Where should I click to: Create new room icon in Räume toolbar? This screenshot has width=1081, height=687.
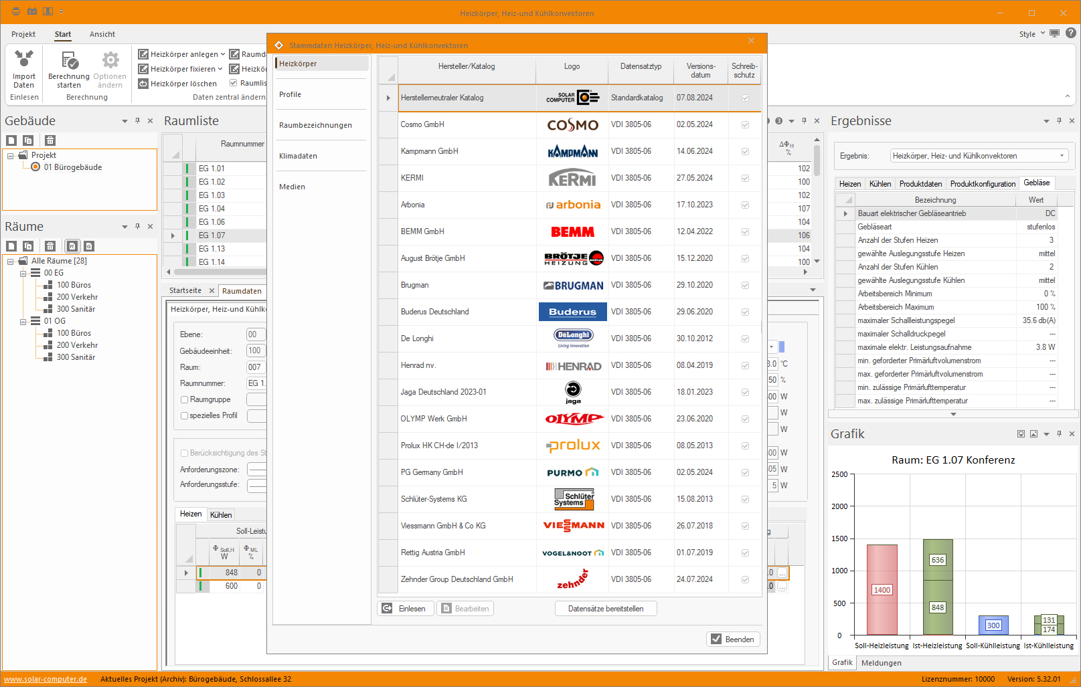[x=11, y=246]
